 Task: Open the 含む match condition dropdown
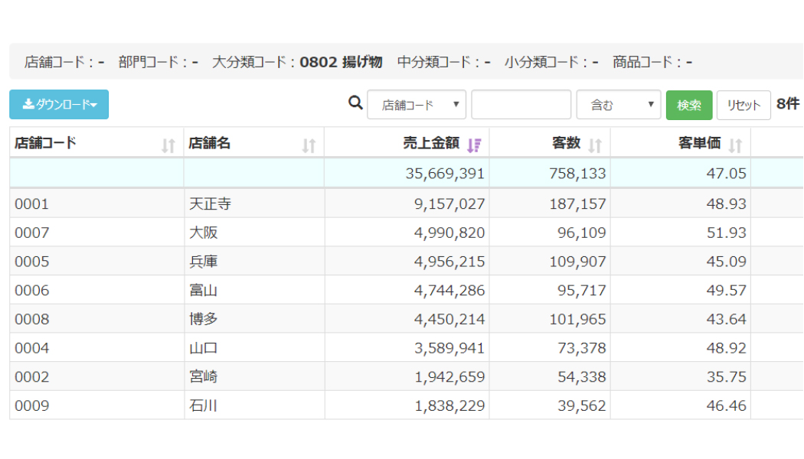[618, 105]
